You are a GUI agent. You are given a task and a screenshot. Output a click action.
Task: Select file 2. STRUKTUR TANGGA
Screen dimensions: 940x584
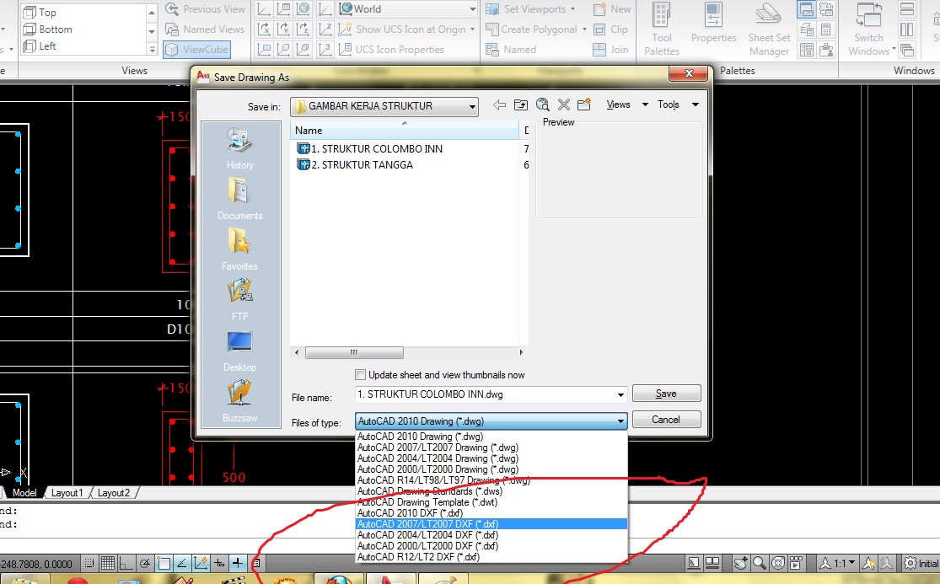[355, 164]
